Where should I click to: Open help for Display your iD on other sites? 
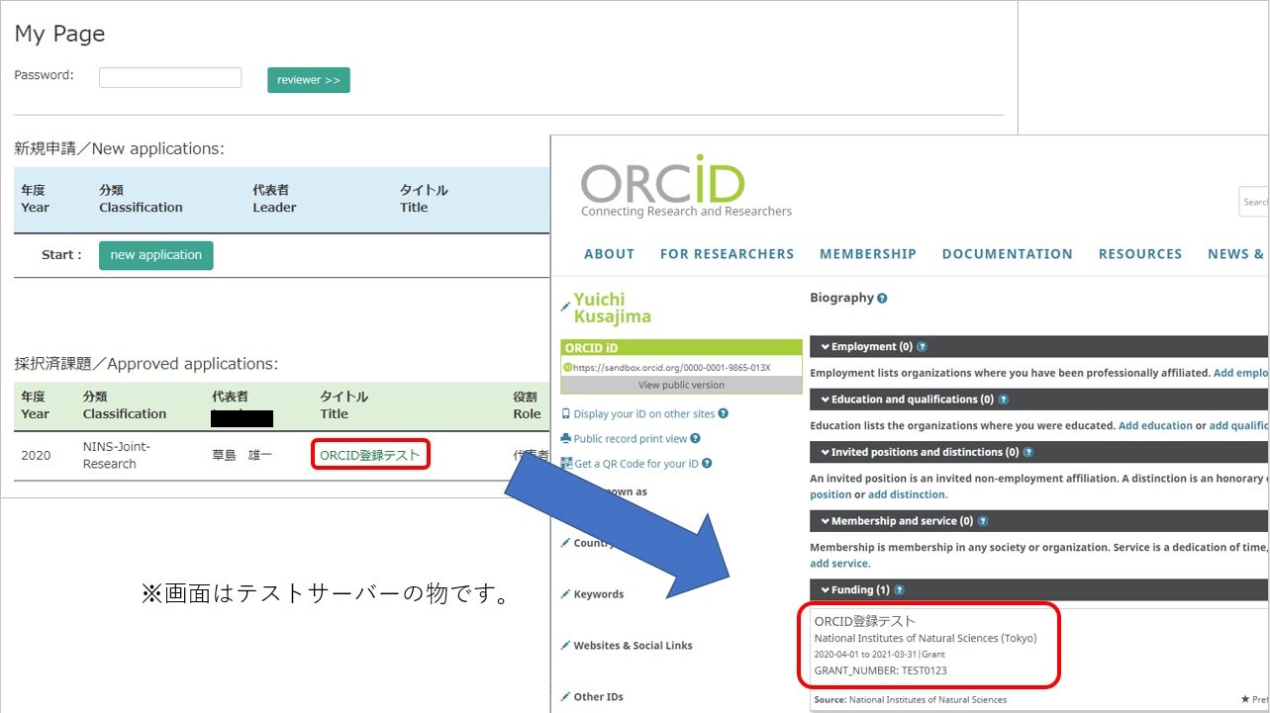coord(723,414)
